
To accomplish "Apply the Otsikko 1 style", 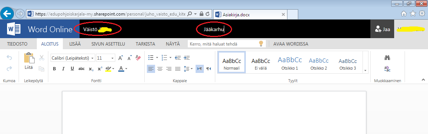I will pos(290,64).
